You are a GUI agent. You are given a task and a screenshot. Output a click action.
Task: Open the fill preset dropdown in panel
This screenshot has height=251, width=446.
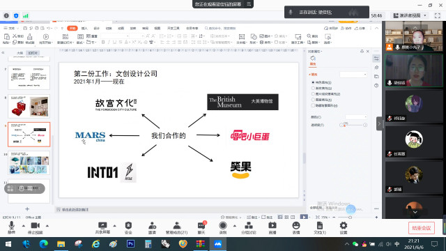click(353, 75)
